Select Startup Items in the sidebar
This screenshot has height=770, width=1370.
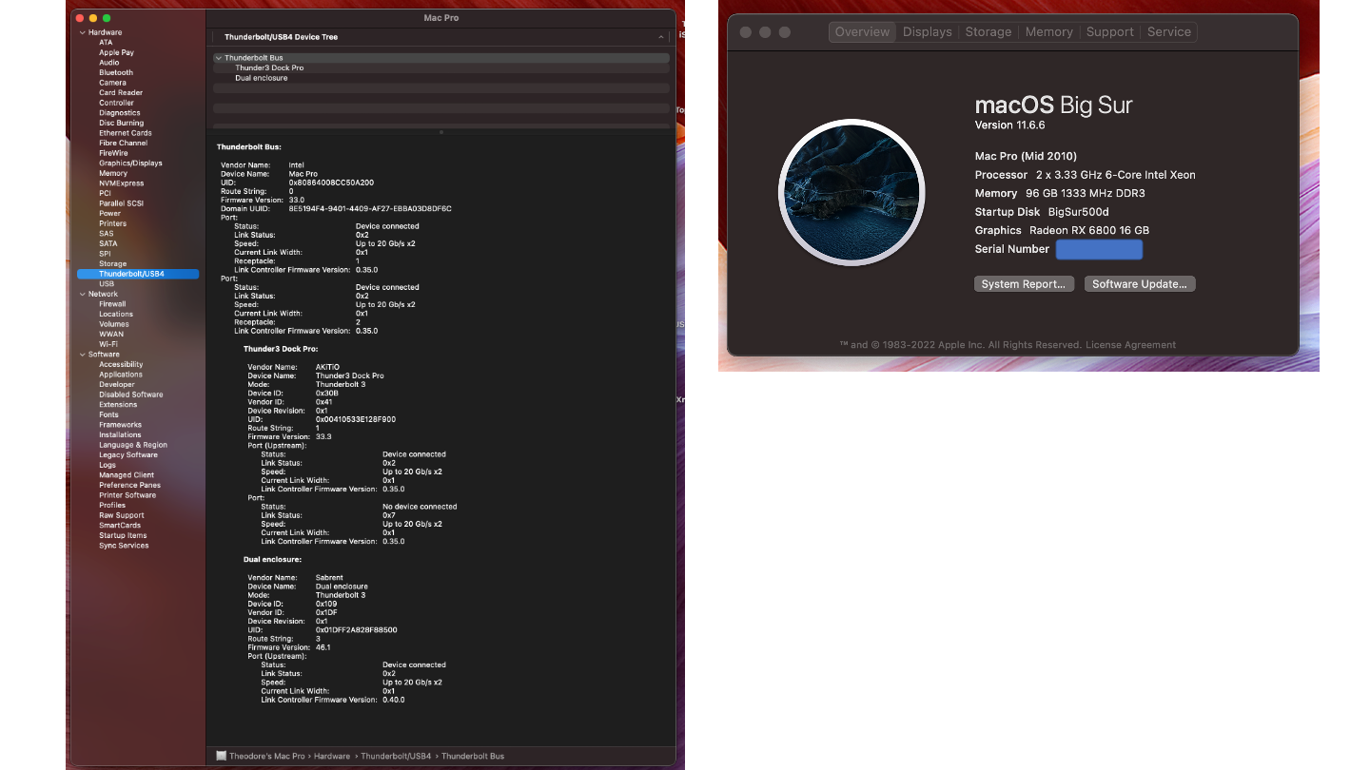[x=123, y=535]
